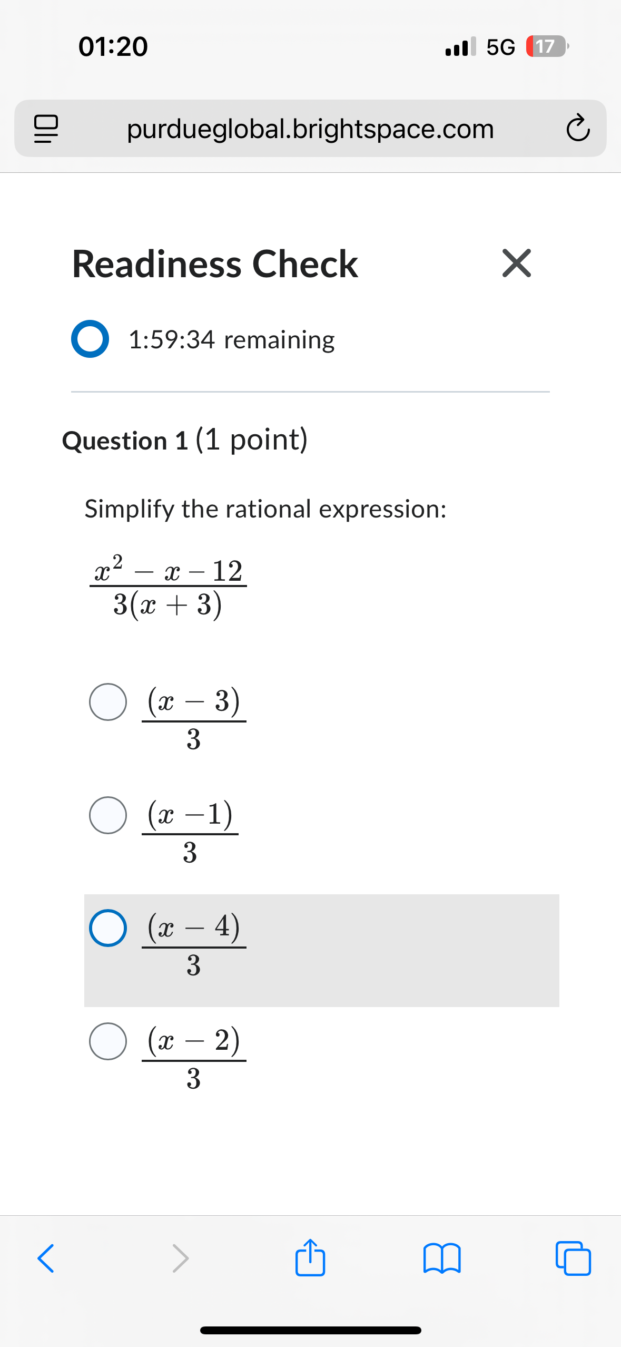621x1347 pixels.
Task: Open Safari Bookmarks
Action: pos(443,1258)
